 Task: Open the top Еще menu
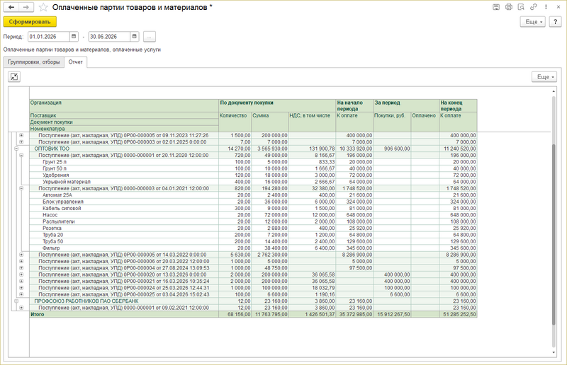point(533,22)
